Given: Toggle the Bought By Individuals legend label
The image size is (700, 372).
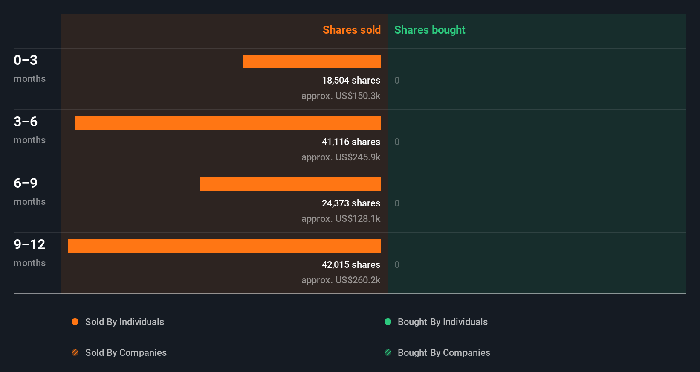Looking at the screenshot, I should 443,322.
